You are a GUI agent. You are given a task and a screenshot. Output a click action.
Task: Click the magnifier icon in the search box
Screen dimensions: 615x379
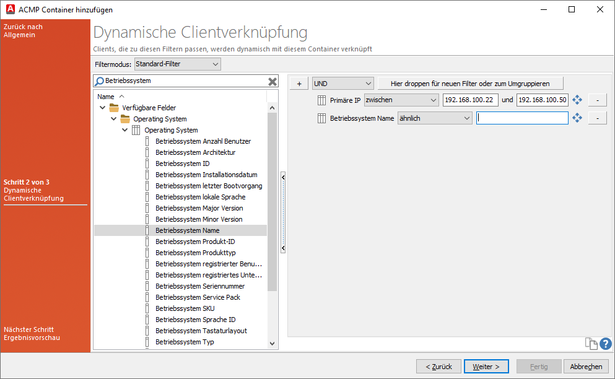[x=99, y=81]
